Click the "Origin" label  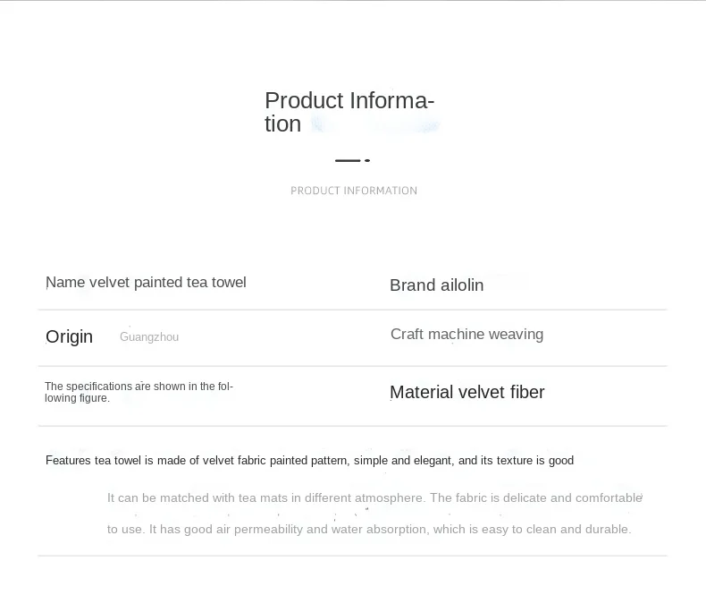click(x=70, y=336)
